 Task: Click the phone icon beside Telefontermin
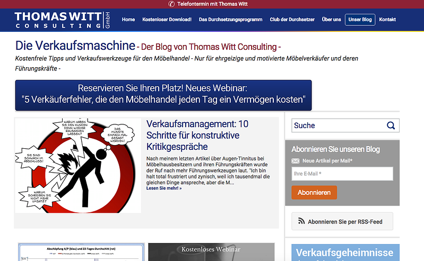[171, 4]
